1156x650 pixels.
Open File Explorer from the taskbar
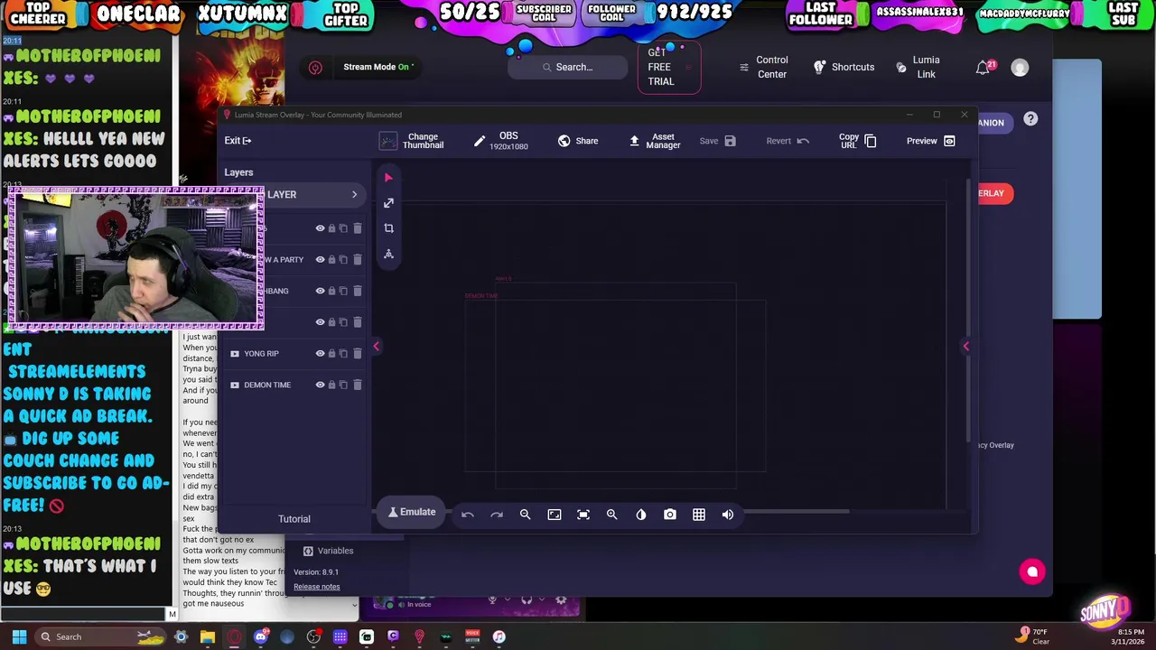click(x=208, y=636)
